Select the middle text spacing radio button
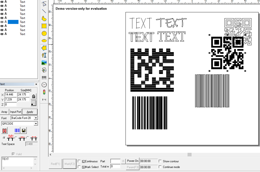 [x=16, y=138]
